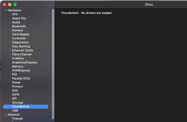187x122 pixels.
Task: Click the yellow minimize window button
Action: point(10,5)
